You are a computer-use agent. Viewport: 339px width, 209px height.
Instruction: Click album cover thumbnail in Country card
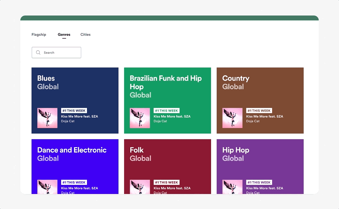point(233,118)
